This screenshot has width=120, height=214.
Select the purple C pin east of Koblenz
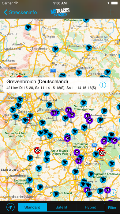[x=67, y=139]
